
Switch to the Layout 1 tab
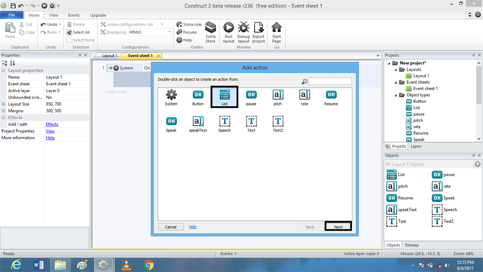pos(109,56)
